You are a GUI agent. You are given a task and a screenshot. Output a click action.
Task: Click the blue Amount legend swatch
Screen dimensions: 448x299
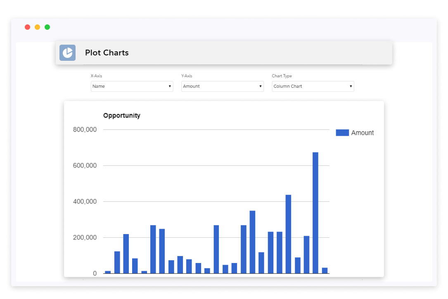click(342, 133)
